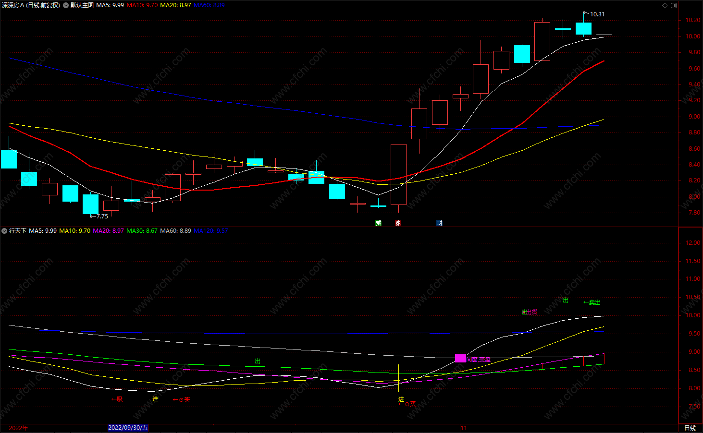This screenshot has width=703, height=433.
Task: Click the main chart MA5: 9.99 value
Action: [110, 5]
